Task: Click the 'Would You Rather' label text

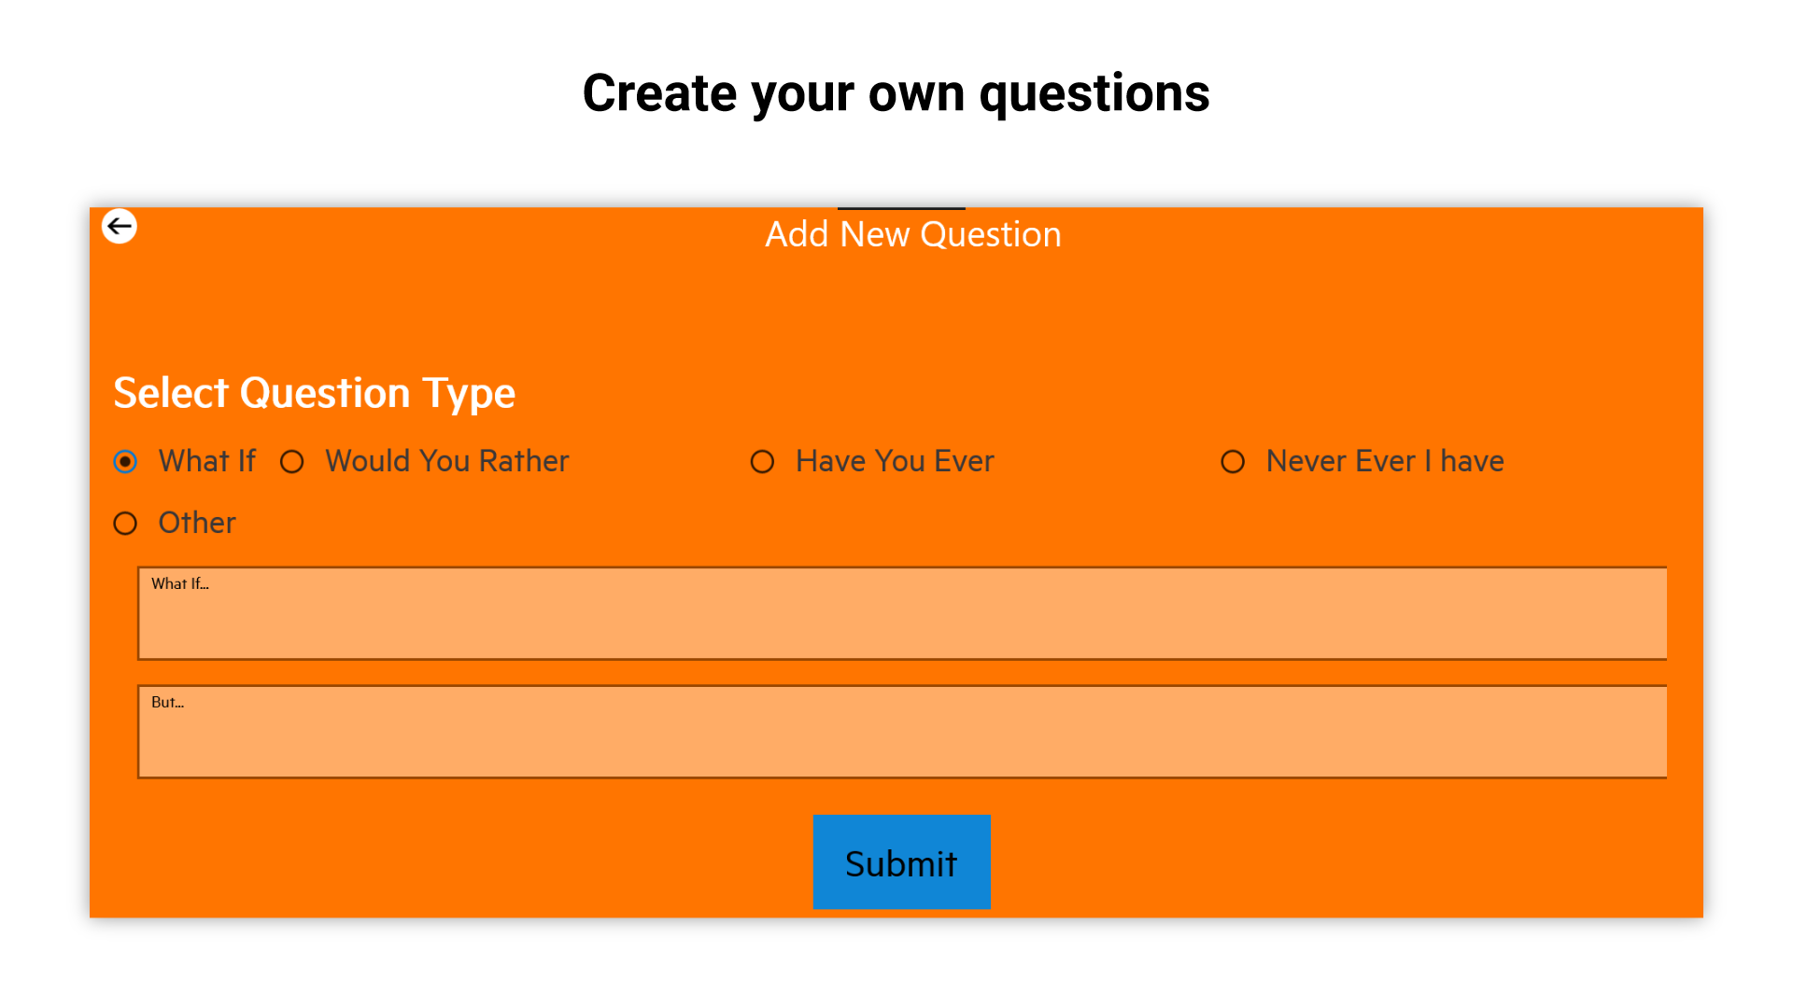Action: click(446, 461)
